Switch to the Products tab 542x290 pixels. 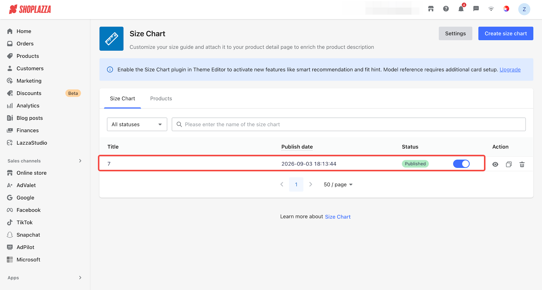161,98
